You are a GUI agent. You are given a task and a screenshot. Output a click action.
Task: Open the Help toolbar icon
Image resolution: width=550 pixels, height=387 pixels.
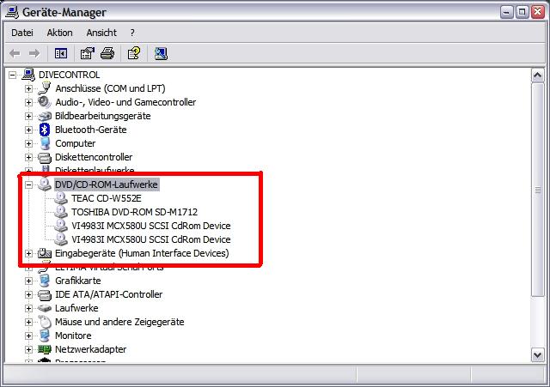click(134, 53)
